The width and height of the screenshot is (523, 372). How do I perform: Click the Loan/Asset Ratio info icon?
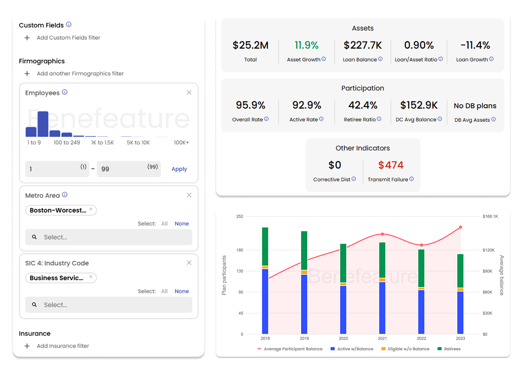coord(440,59)
